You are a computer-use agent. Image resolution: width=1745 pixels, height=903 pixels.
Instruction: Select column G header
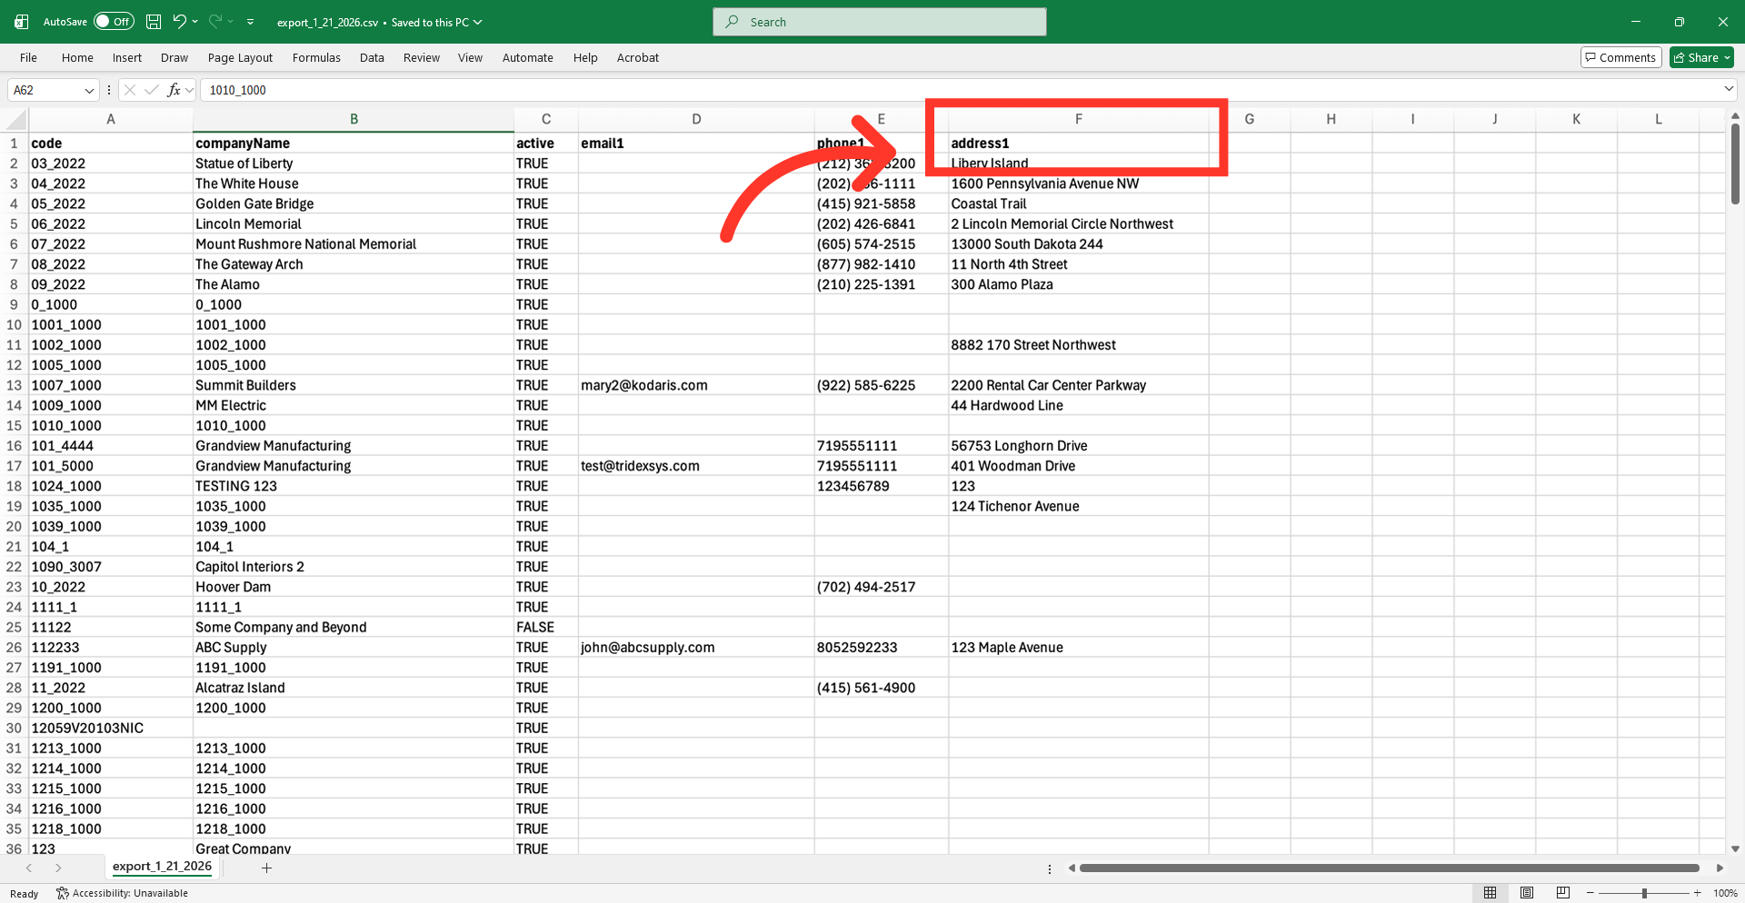1250,119
